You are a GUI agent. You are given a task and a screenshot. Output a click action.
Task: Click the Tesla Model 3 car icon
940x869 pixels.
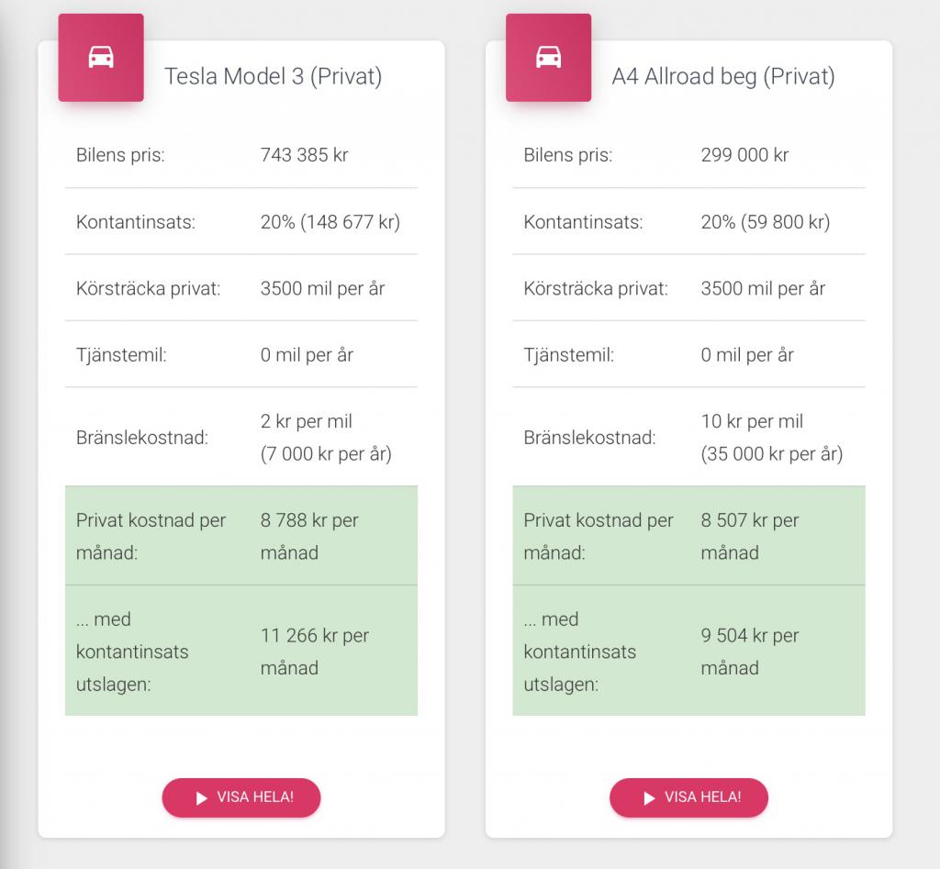(101, 58)
